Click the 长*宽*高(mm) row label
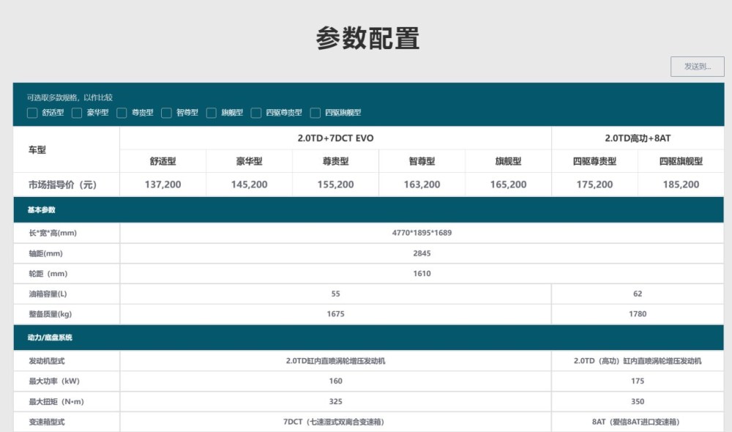 (x=53, y=233)
